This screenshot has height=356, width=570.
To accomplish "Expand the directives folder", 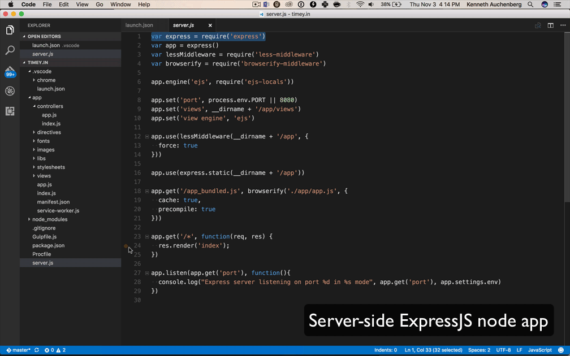I will pyautogui.click(x=34, y=133).
